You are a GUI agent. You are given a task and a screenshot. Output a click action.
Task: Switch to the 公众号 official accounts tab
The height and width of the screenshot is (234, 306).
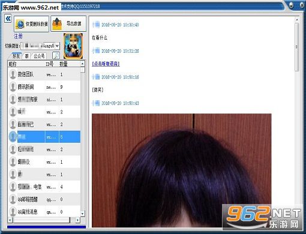pos(39,56)
